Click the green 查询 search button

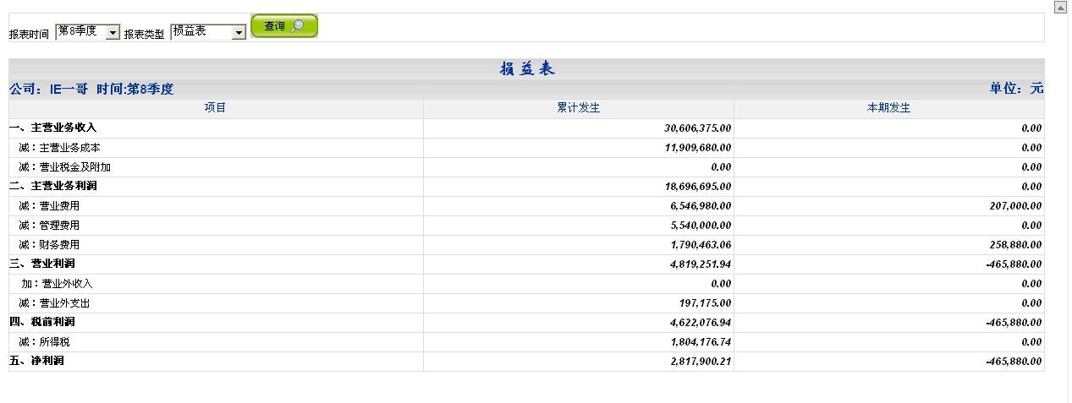coord(284,26)
